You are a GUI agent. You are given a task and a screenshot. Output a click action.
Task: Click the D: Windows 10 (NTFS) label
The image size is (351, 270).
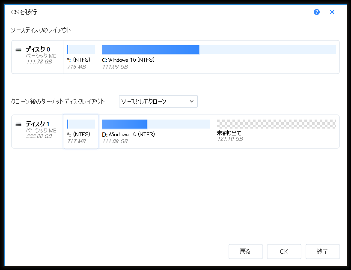[x=128, y=135]
